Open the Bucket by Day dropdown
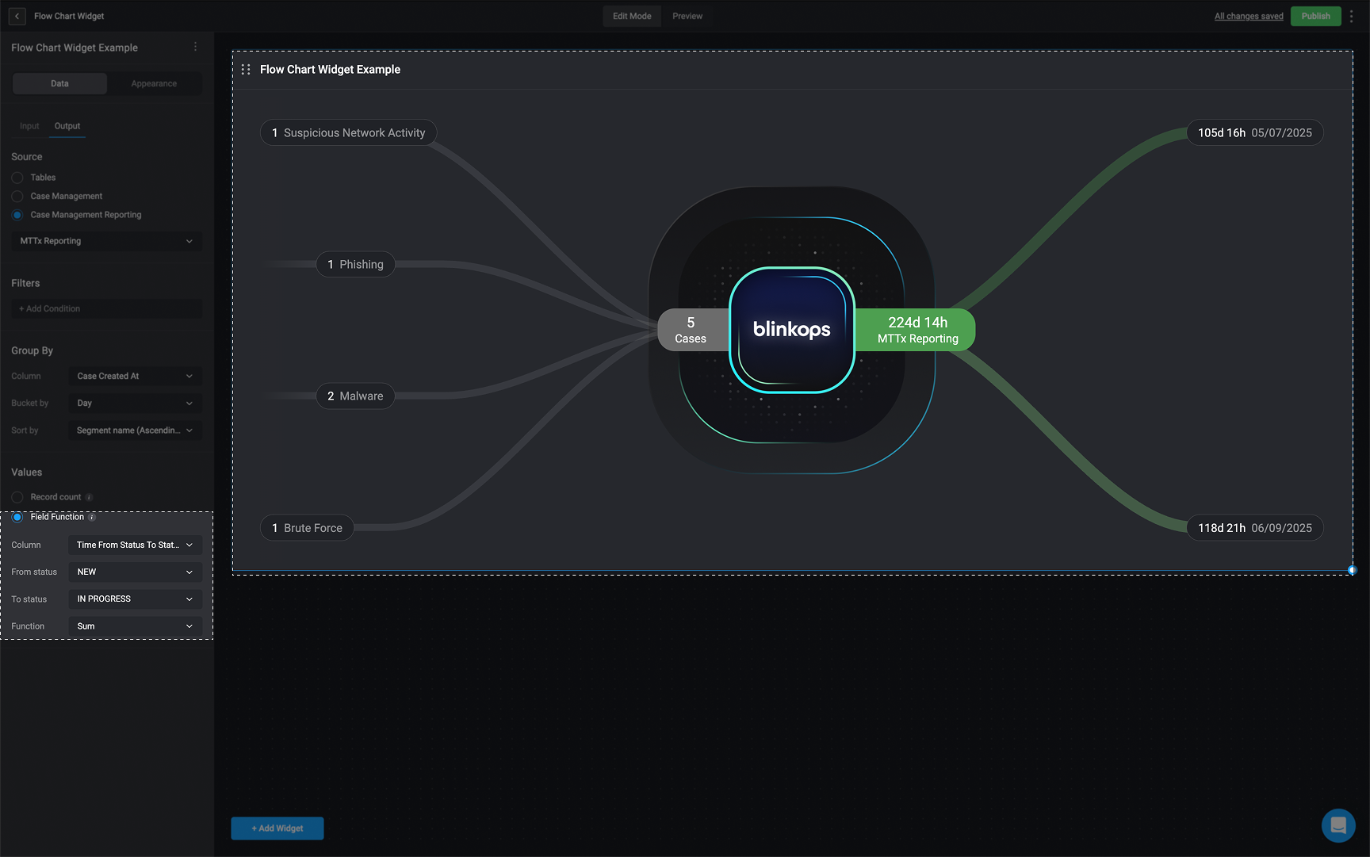The height and width of the screenshot is (857, 1370). tap(135, 403)
